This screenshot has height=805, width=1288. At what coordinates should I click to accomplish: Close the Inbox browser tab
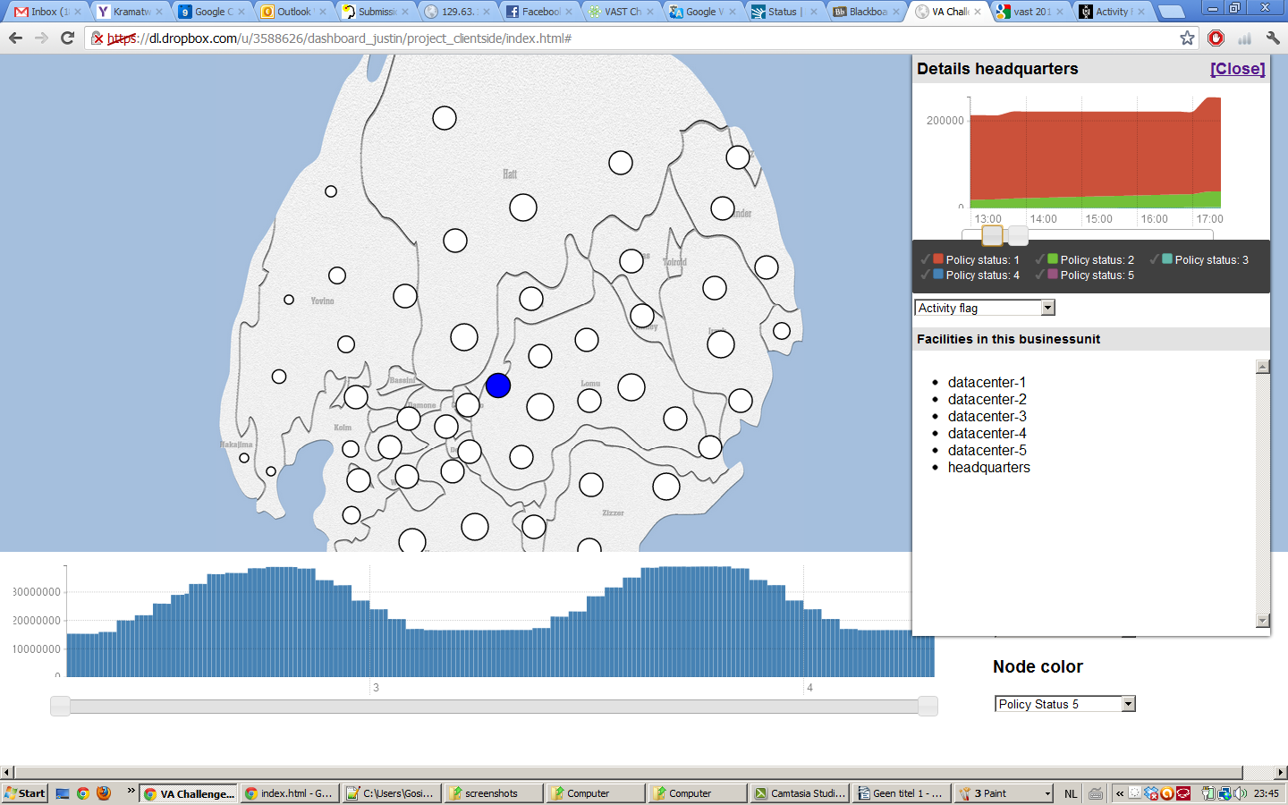coord(78,12)
